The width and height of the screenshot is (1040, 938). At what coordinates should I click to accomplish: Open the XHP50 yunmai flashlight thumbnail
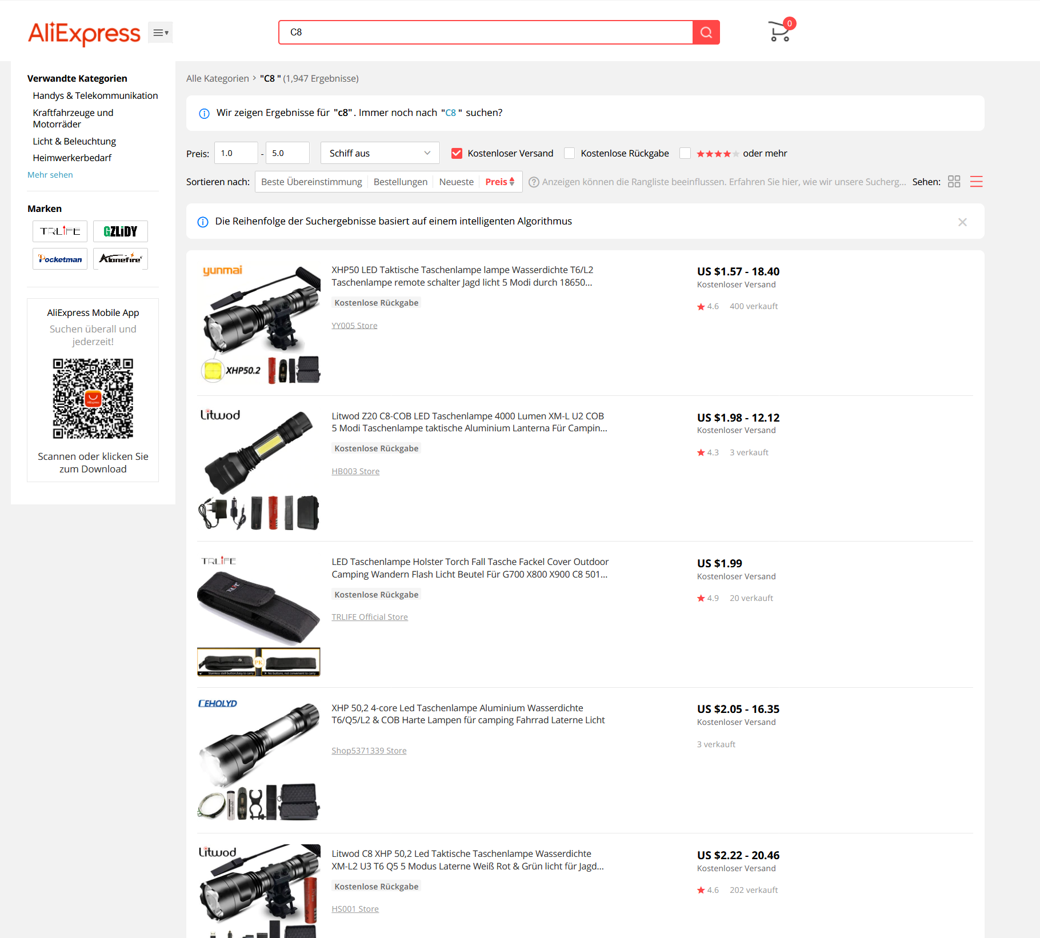coord(259,323)
